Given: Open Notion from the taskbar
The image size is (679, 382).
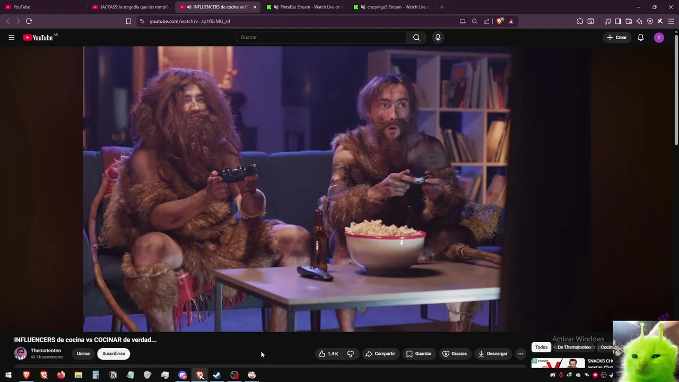Looking at the screenshot, I should tap(113, 375).
